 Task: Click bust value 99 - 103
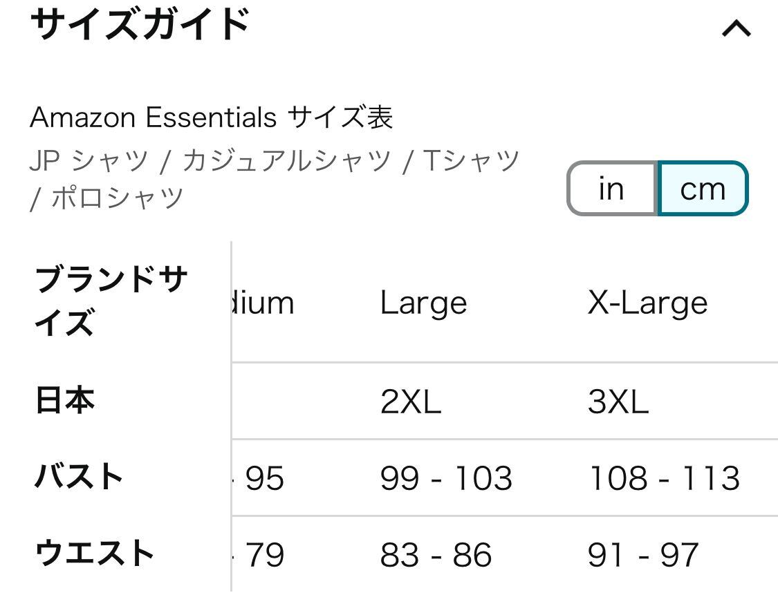click(446, 478)
